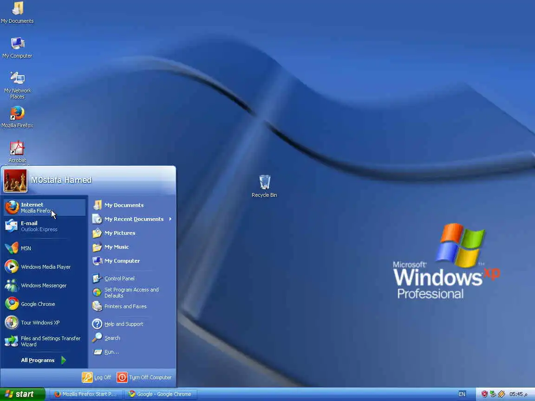This screenshot has width=535, height=401.
Task: Expand All Programs list
Action: click(x=44, y=360)
